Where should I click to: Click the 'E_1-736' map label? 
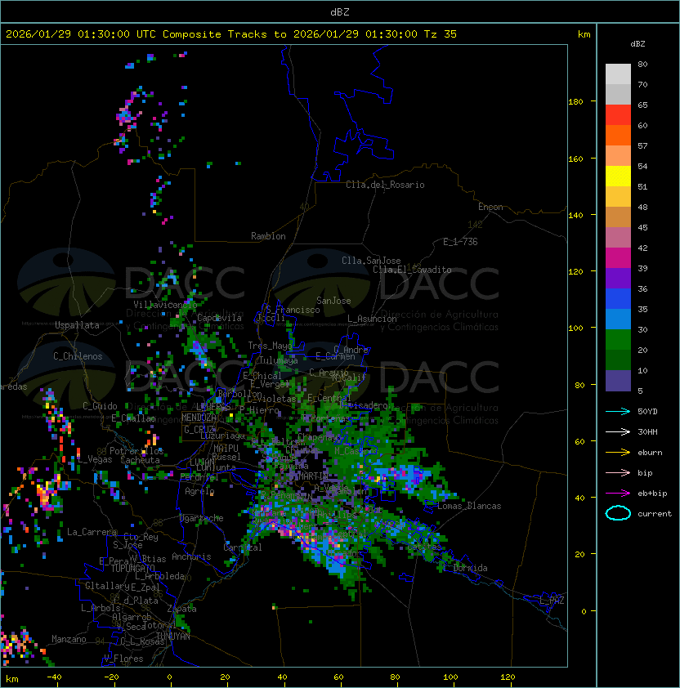click(460, 242)
